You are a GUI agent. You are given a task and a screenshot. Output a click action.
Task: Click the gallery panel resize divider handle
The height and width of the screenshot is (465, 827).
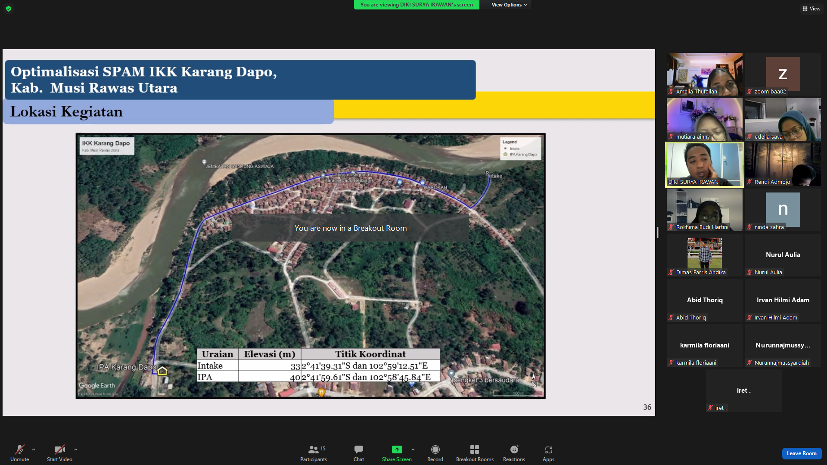pyautogui.click(x=658, y=232)
